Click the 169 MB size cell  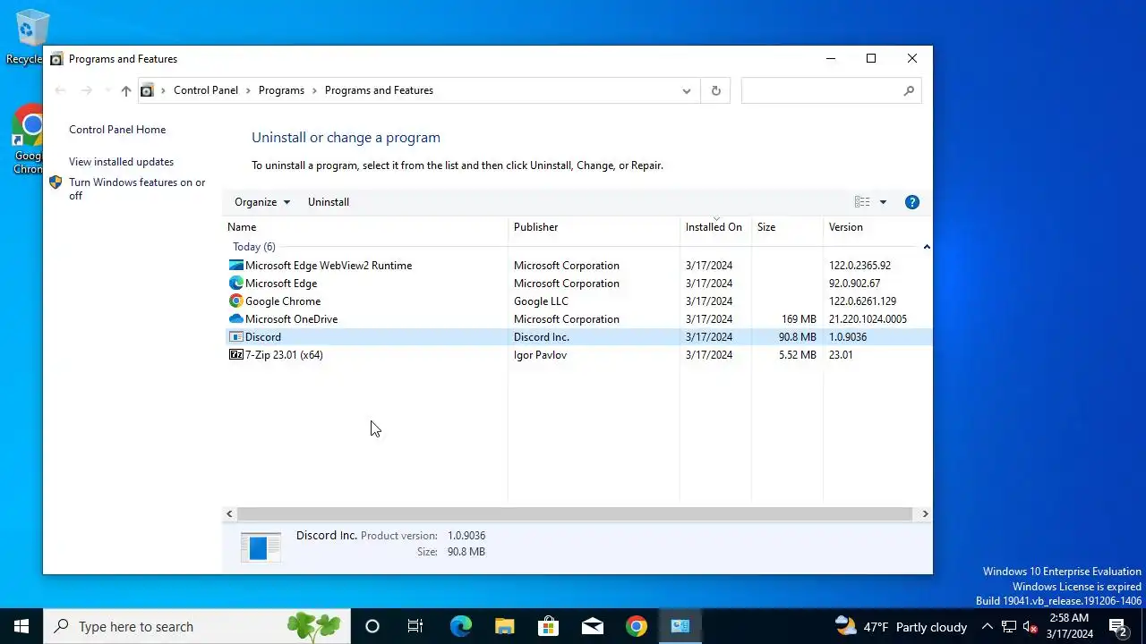coord(799,319)
